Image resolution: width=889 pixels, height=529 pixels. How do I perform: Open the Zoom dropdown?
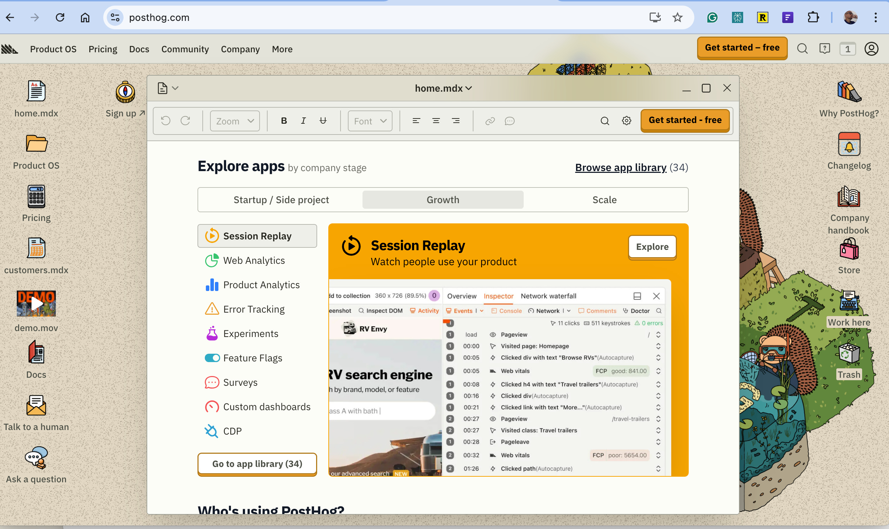[234, 121]
